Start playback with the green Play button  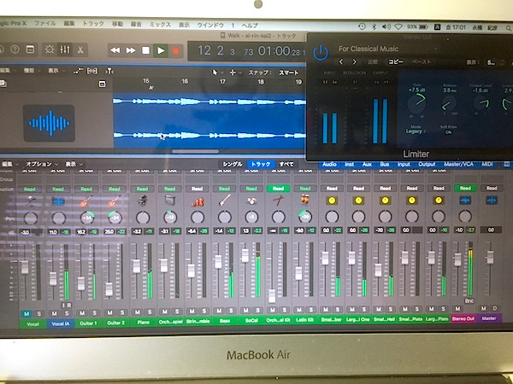(x=161, y=50)
